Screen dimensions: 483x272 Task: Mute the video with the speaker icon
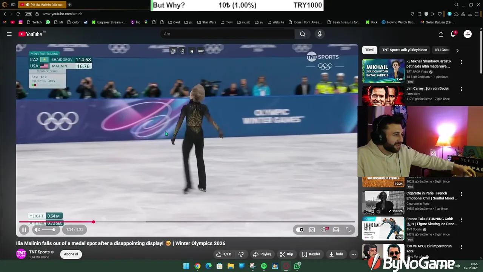coord(37,229)
